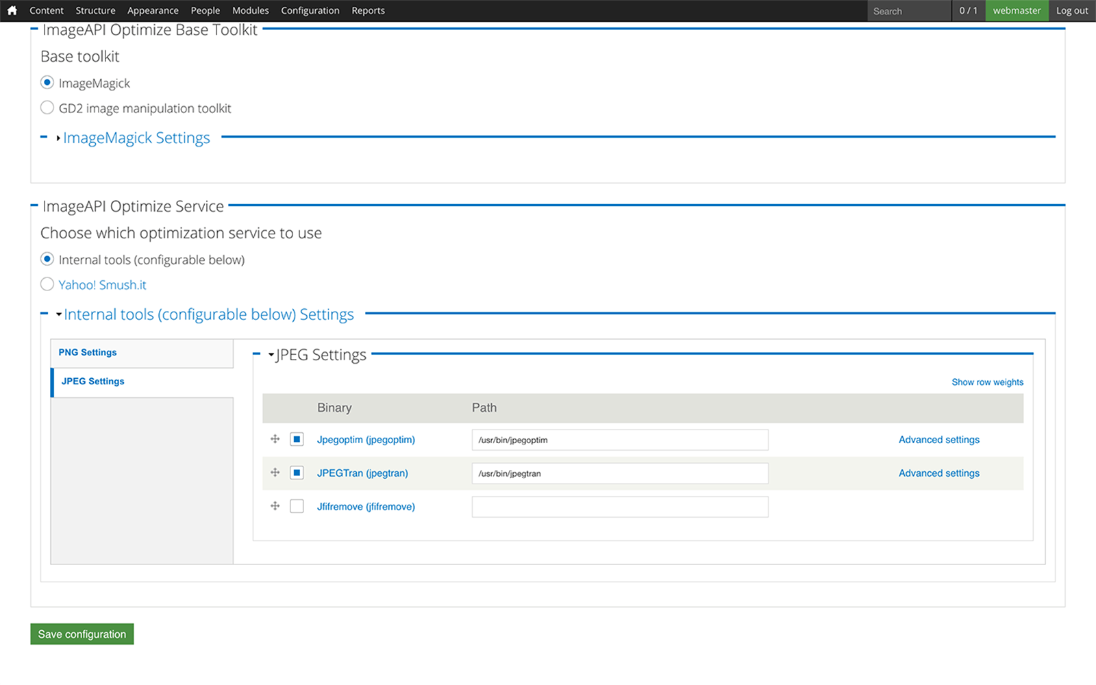This screenshot has width=1096, height=685.
Task: Choose Yahoo! Smush.it service radio
Action: pos(47,284)
